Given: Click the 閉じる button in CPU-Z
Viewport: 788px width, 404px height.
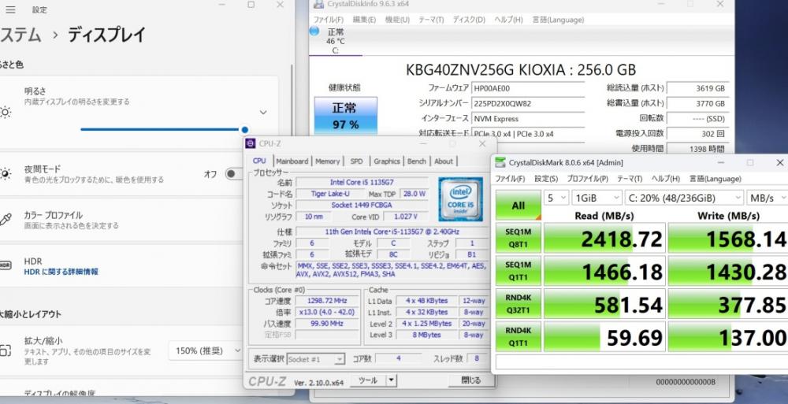Looking at the screenshot, I should [471, 380].
